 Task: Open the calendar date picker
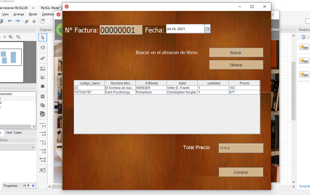coord(207,29)
